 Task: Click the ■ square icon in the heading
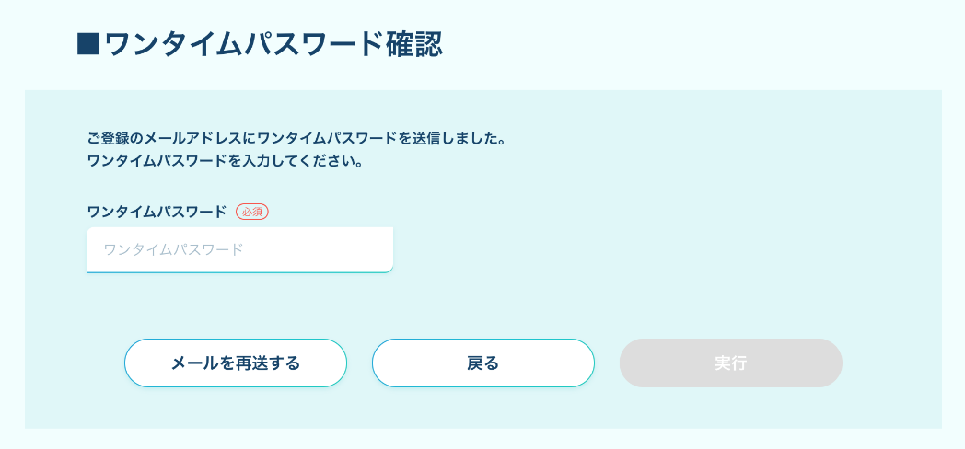pyautogui.click(x=87, y=44)
